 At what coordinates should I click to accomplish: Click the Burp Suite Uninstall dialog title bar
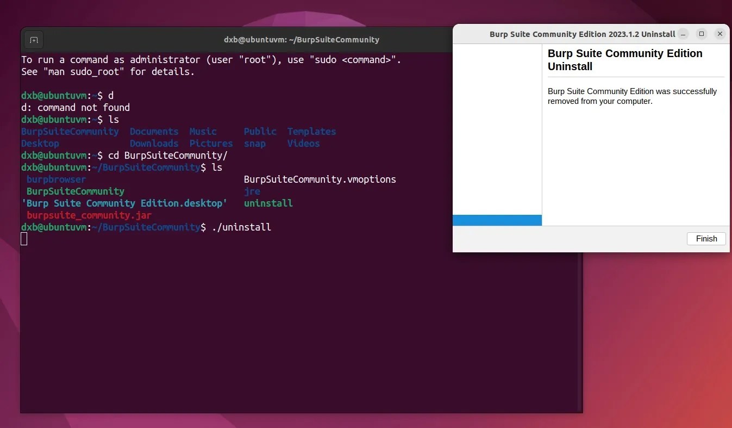tap(581, 34)
